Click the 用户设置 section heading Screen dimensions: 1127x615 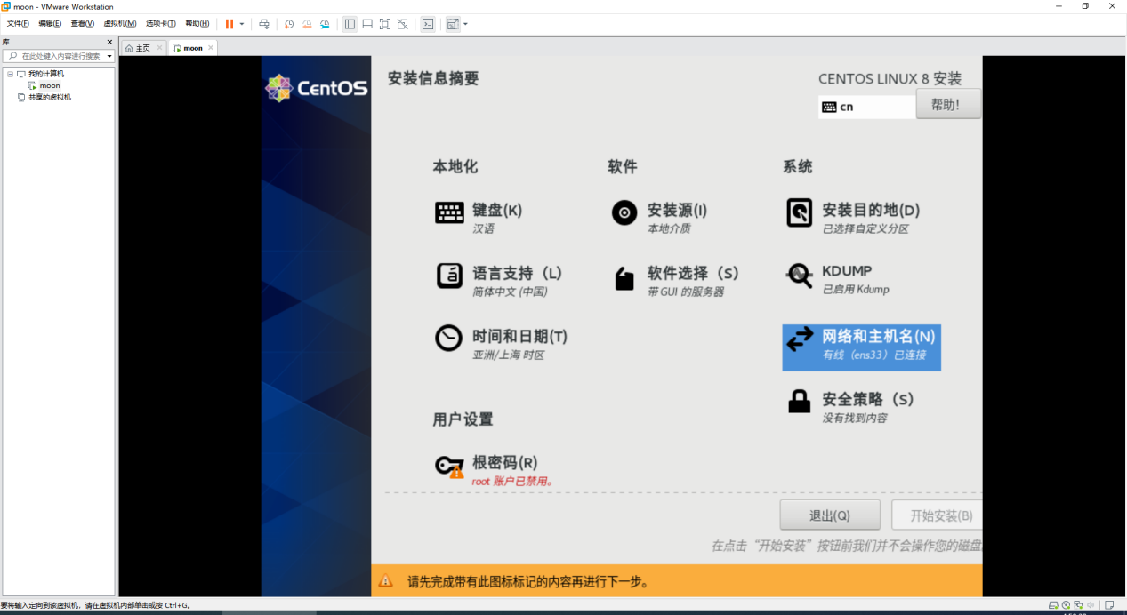(463, 419)
